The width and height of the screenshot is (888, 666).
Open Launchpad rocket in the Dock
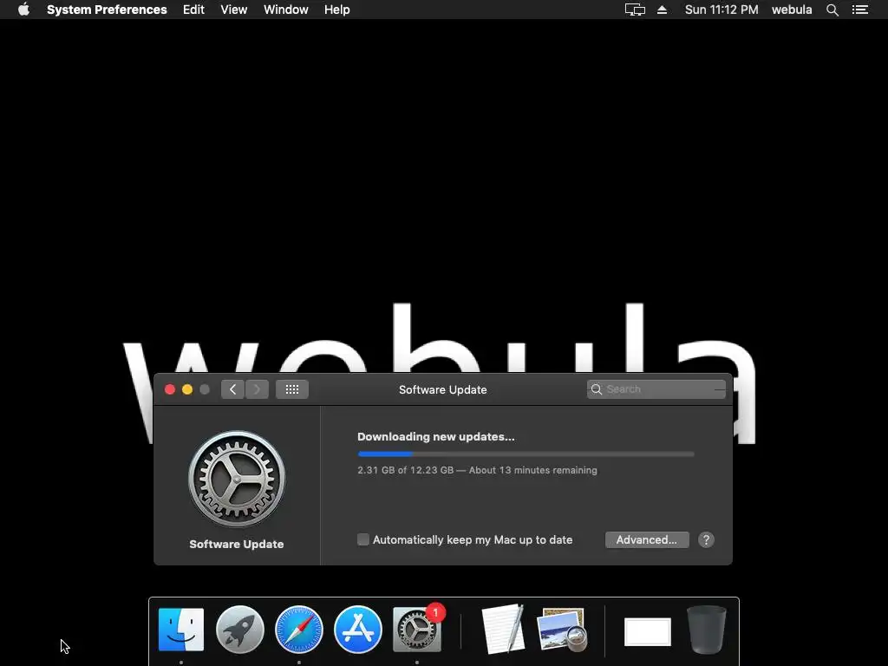(x=240, y=630)
